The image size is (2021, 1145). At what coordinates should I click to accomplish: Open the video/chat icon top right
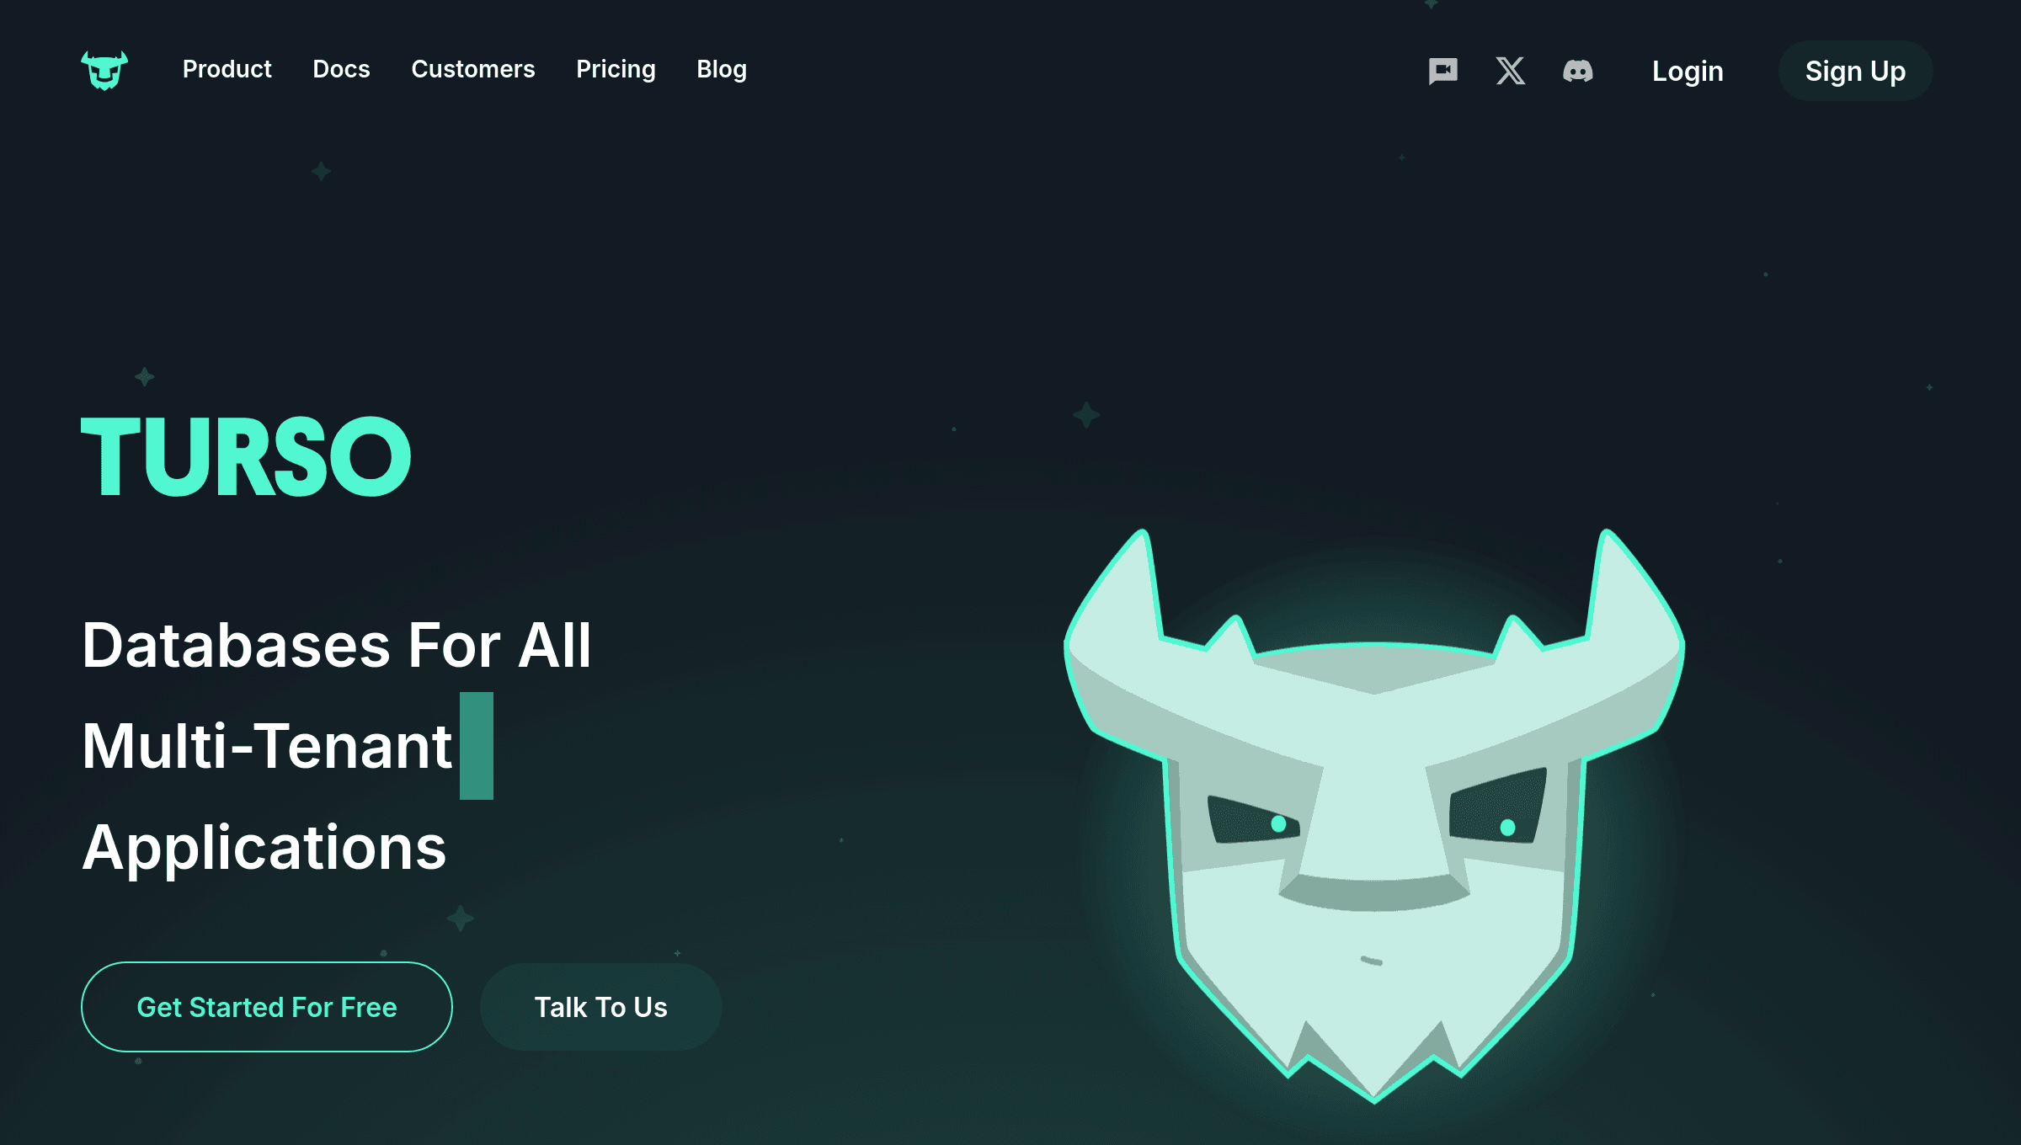1442,71
